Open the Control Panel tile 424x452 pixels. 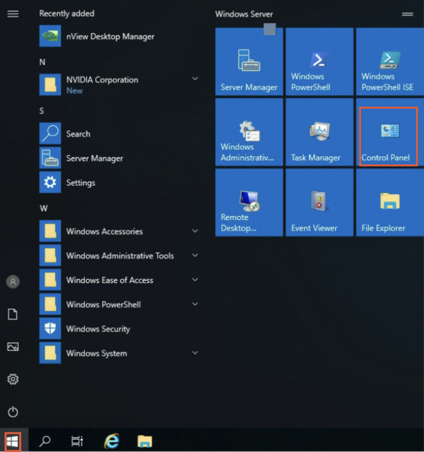tap(390, 132)
